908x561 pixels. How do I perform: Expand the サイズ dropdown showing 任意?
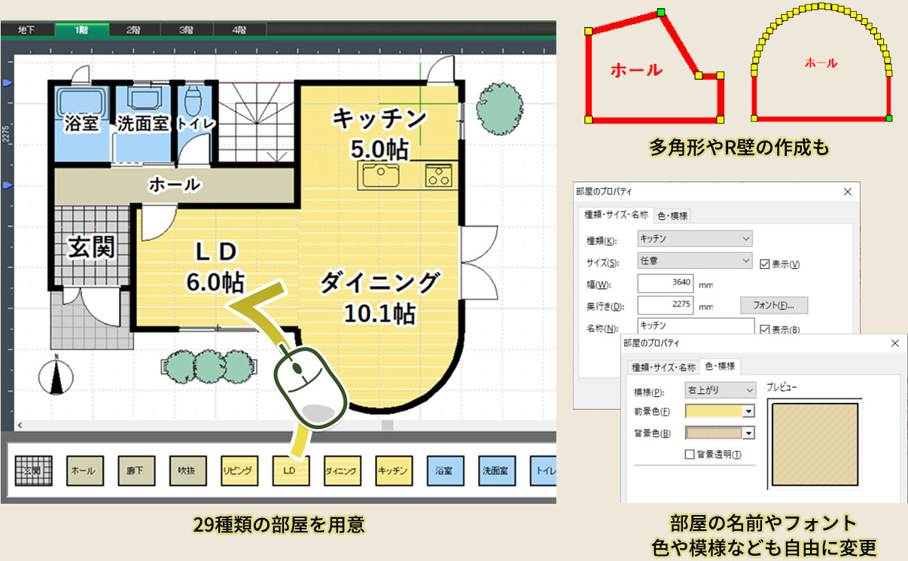(x=694, y=261)
